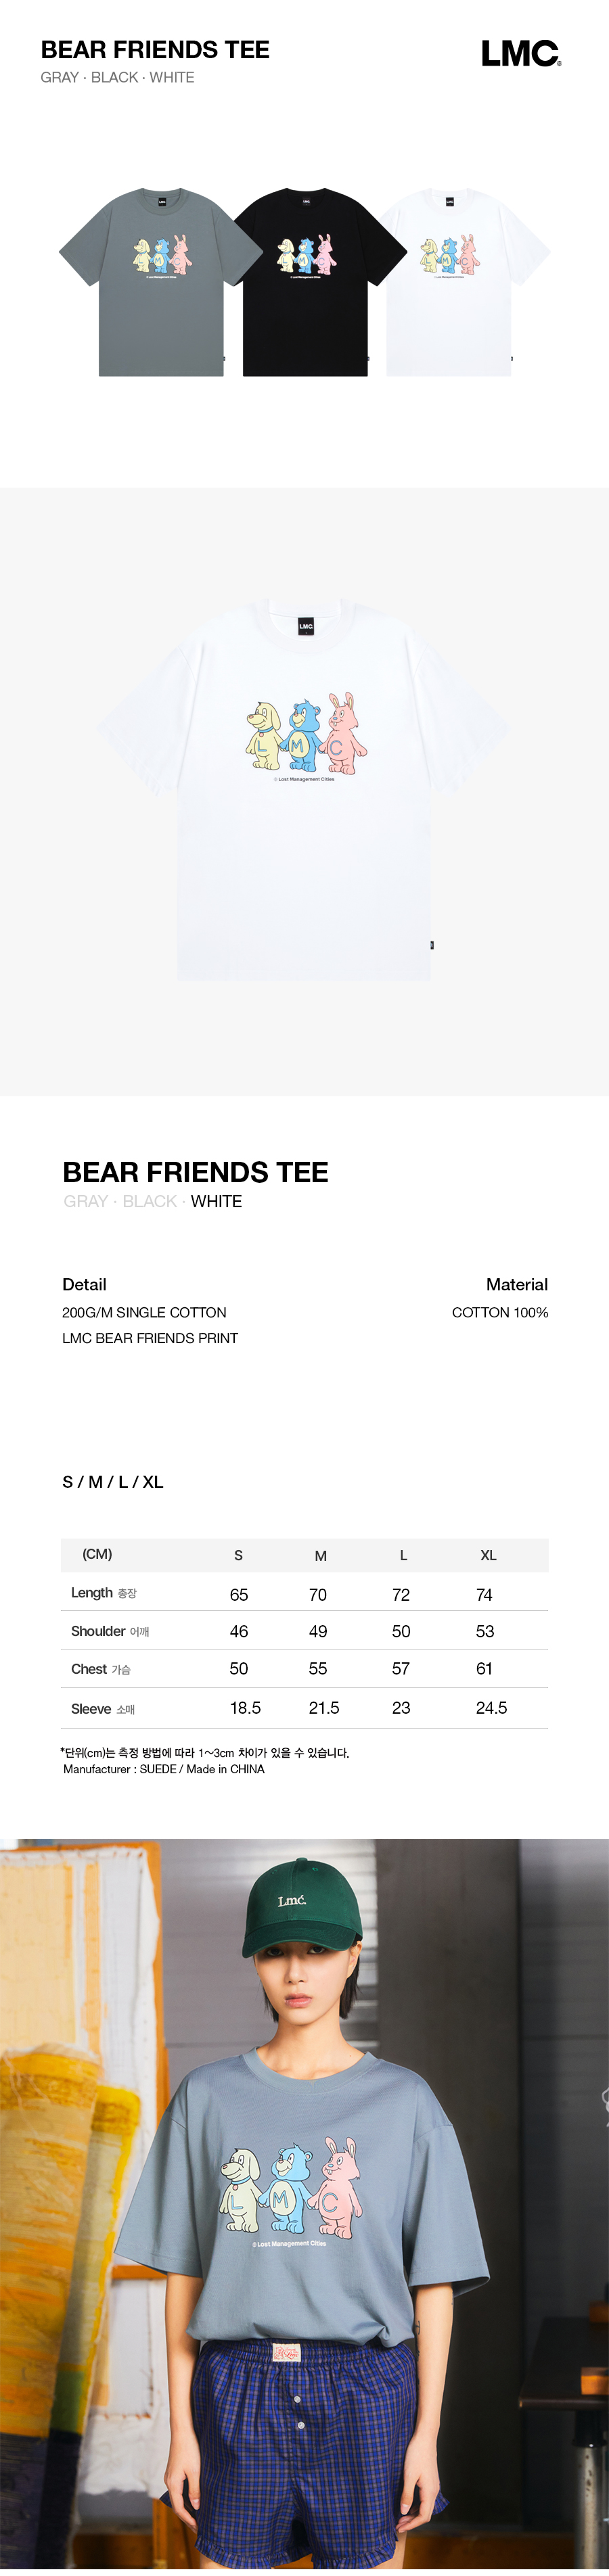Click the XL column header in size table
The image size is (609, 2576).
pyautogui.click(x=488, y=1555)
